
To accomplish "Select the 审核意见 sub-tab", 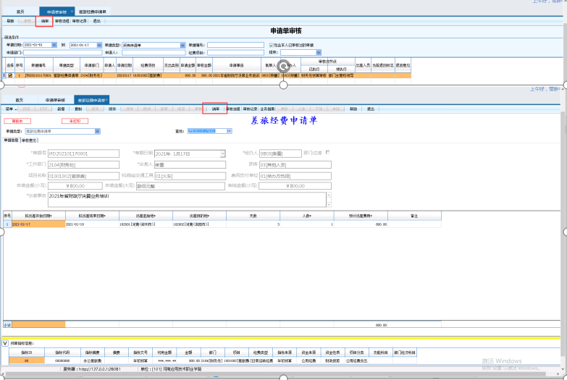I will pos(29,140).
